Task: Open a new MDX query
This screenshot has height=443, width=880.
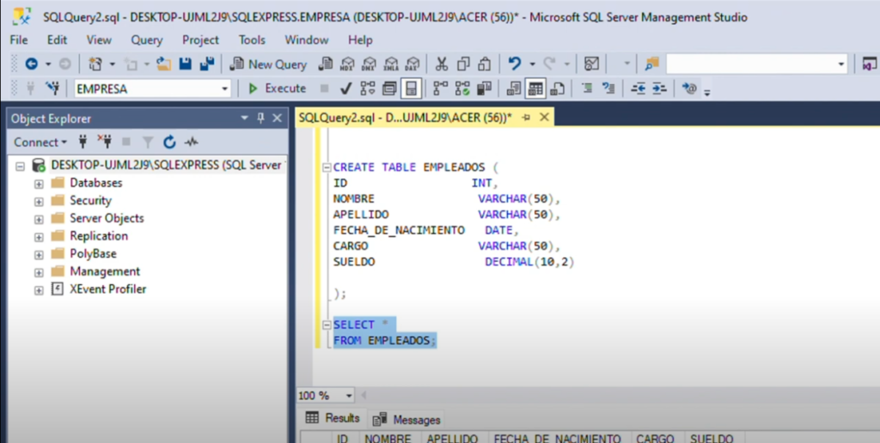Action: [347, 64]
